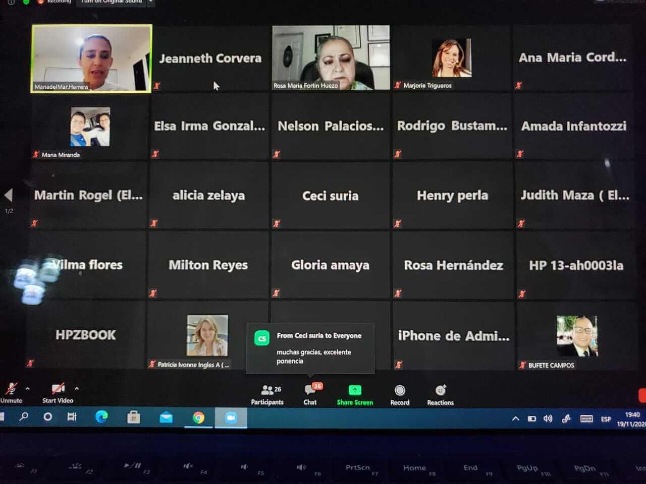Click the Unmute microphone button
Screen dimensions: 646x484
click(x=11, y=393)
